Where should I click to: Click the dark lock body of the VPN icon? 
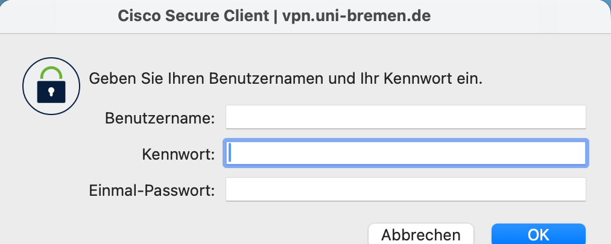50,92
